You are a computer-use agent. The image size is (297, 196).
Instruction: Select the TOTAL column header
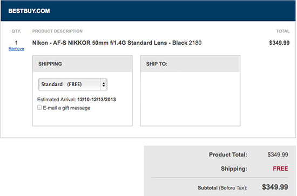point(283,31)
